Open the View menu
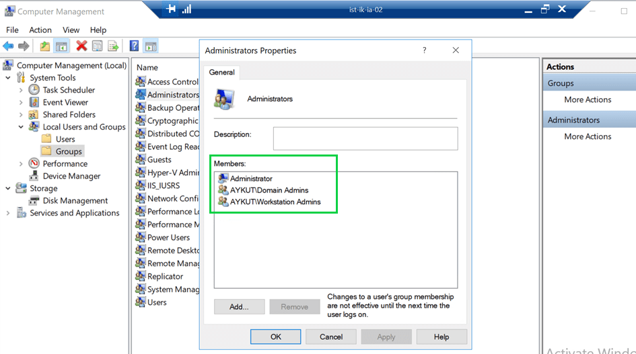636x354 pixels. tap(71, 30)
